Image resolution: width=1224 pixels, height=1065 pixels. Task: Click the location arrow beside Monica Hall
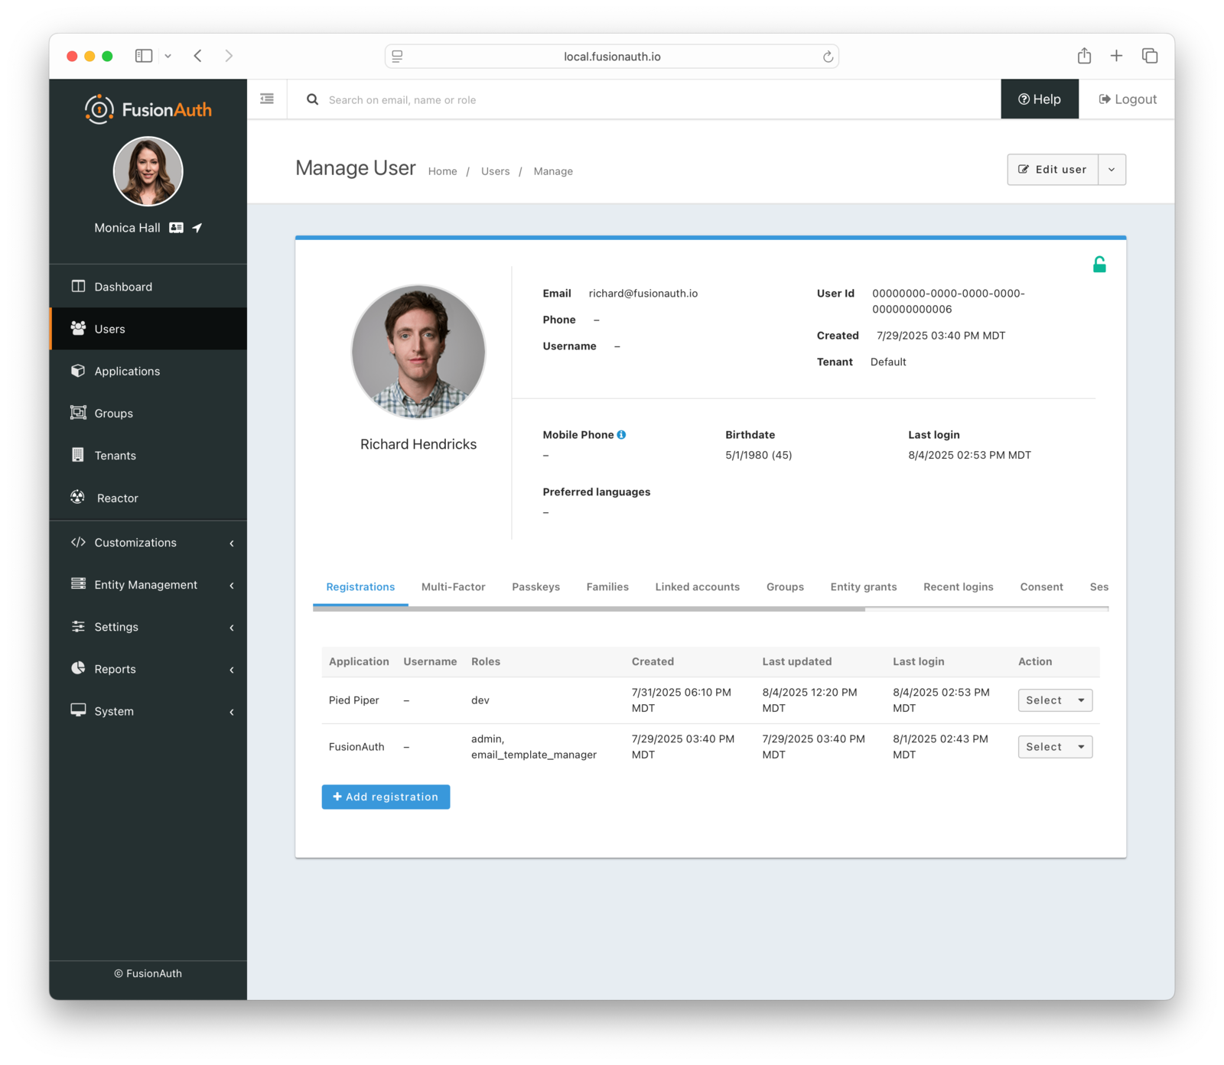point(197,227)
